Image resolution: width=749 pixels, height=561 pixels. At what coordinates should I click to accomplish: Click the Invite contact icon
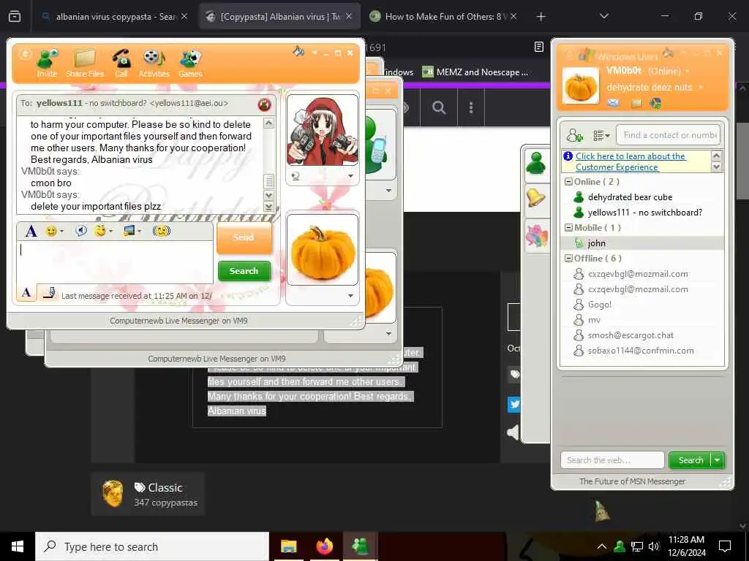pyautogui.click(x=47, y=63)
